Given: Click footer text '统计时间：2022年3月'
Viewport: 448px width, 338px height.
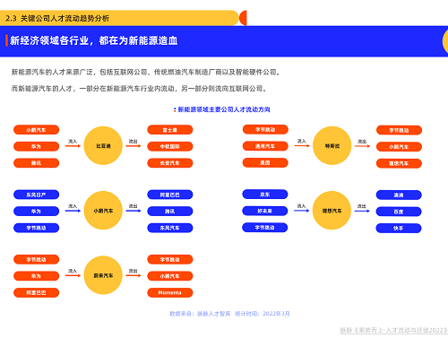Looking at the screenshot, I should tap(263, 314).
